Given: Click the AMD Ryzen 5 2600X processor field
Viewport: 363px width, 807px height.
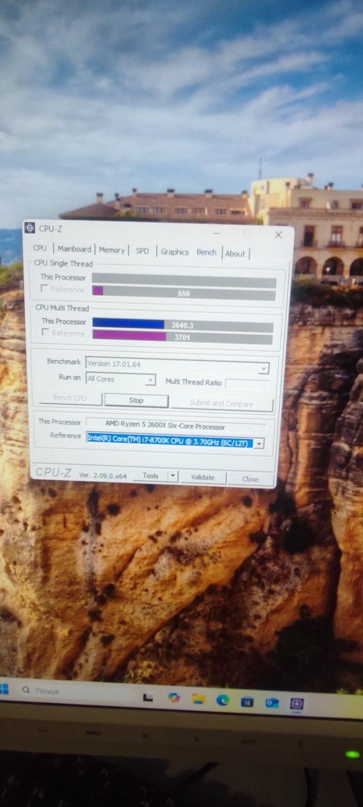Looking at the screenshot, I should pos(176,425).
